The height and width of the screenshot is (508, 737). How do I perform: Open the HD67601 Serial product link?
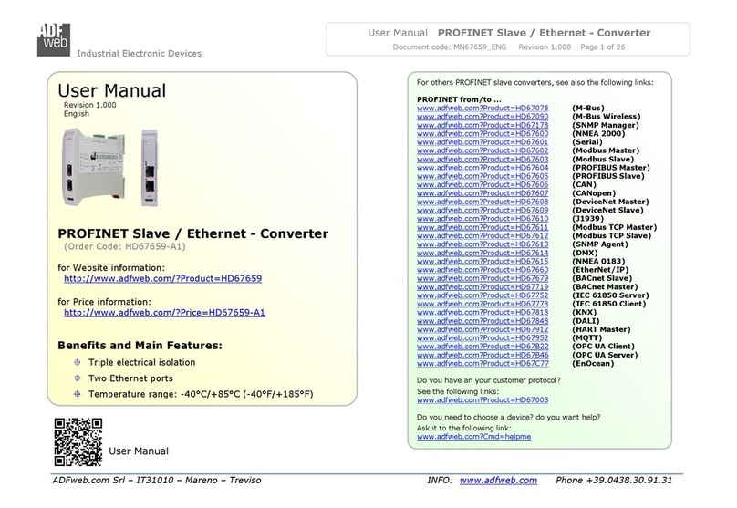tap(483, 142)
